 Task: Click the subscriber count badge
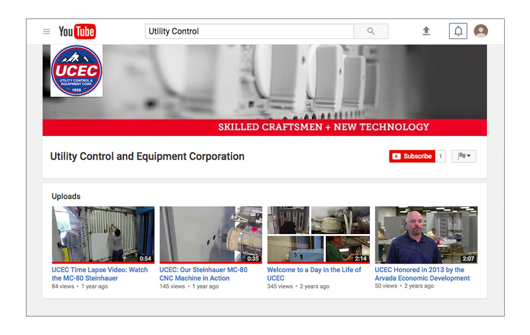[441, 156]
